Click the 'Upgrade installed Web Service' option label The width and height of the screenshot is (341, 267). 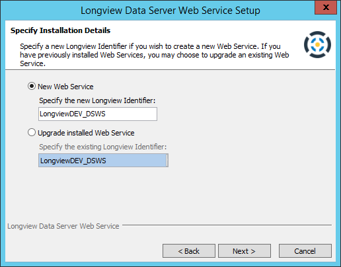click(86, 133)
